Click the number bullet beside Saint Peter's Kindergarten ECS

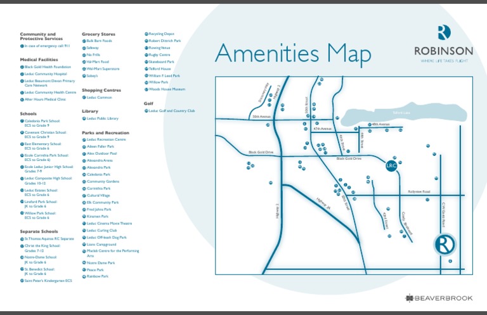[22, 281]
